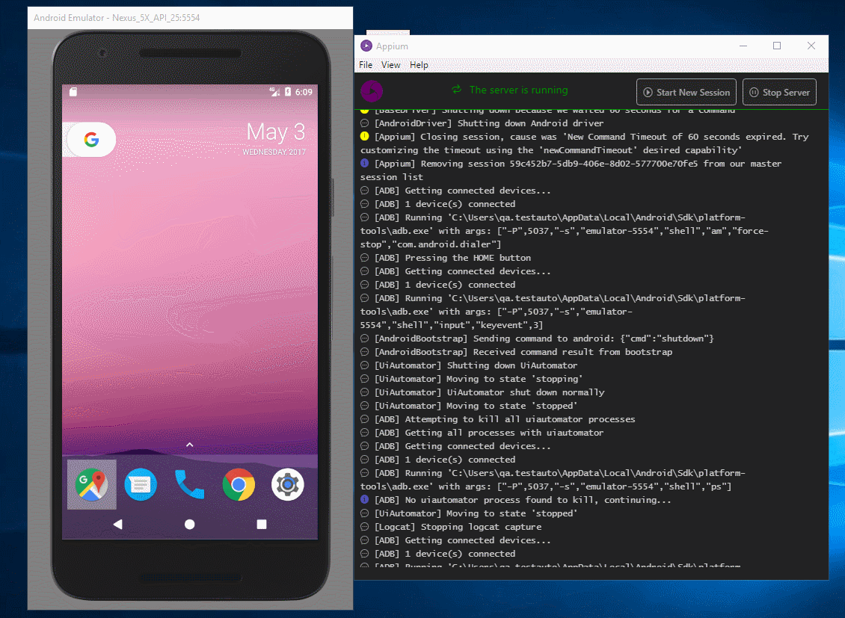Open the Settings gear app
The height and width of the screenshot is (618, 845).
(288, 484)
